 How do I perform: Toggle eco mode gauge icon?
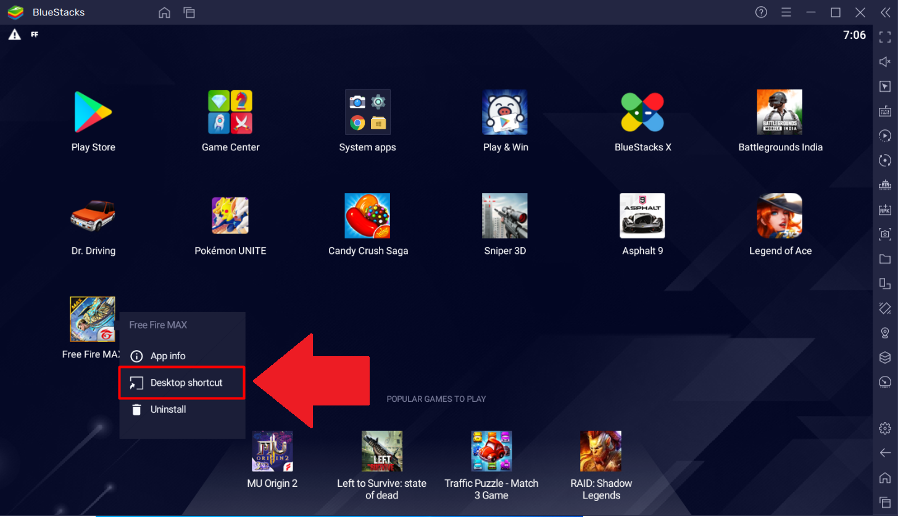885,382
